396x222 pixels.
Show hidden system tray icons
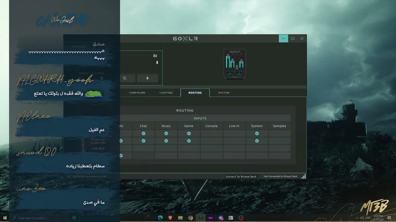pos(357,218)
